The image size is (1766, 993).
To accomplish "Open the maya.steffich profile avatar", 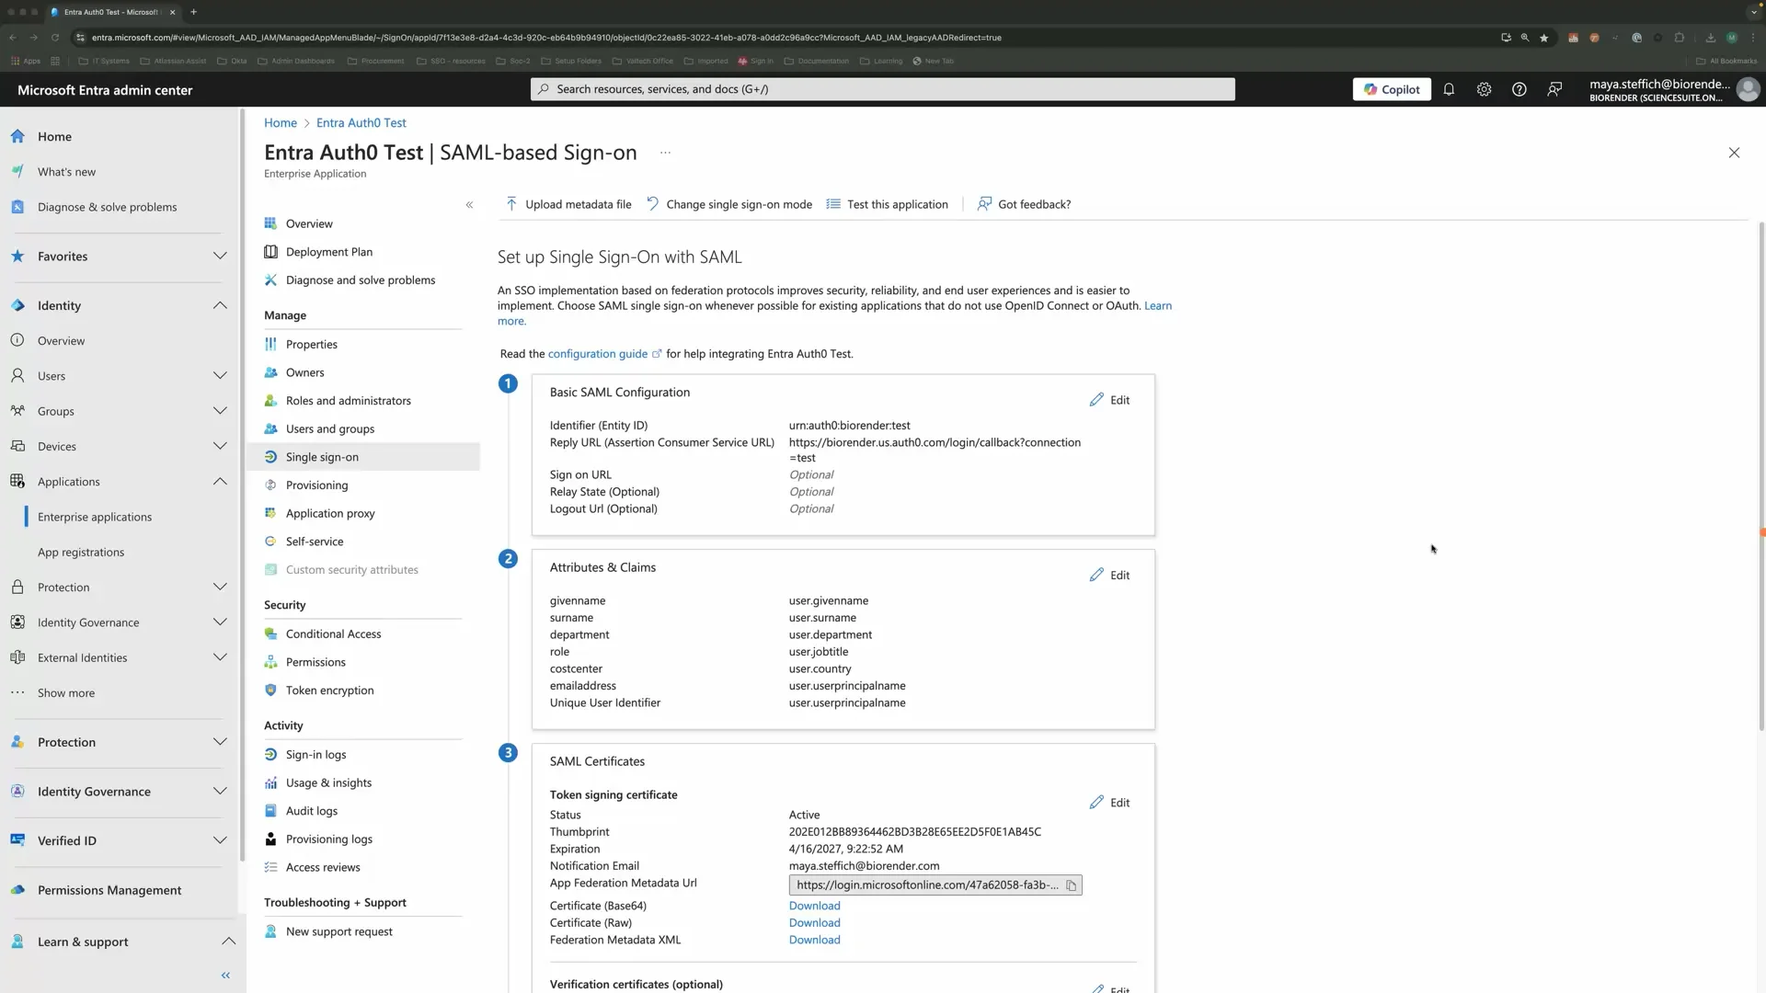I will point(1749,89).
